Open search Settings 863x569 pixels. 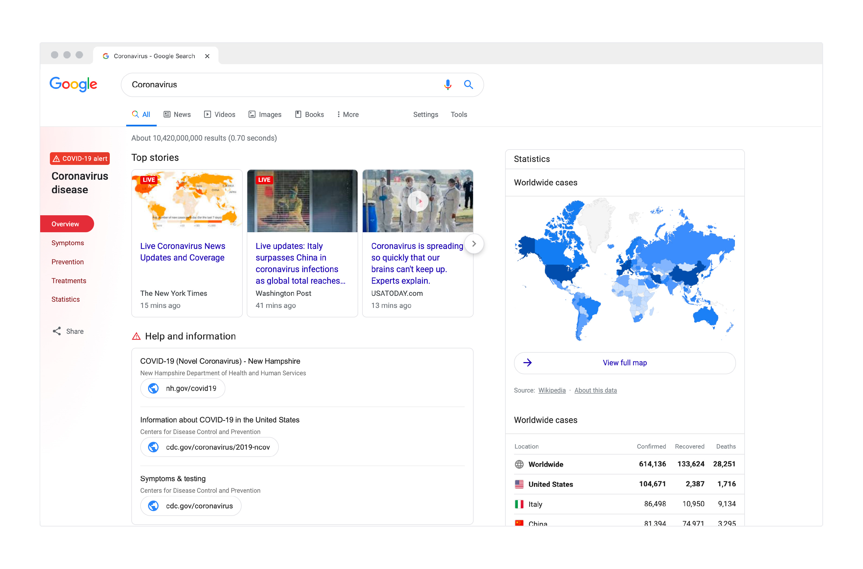[425, 114]
